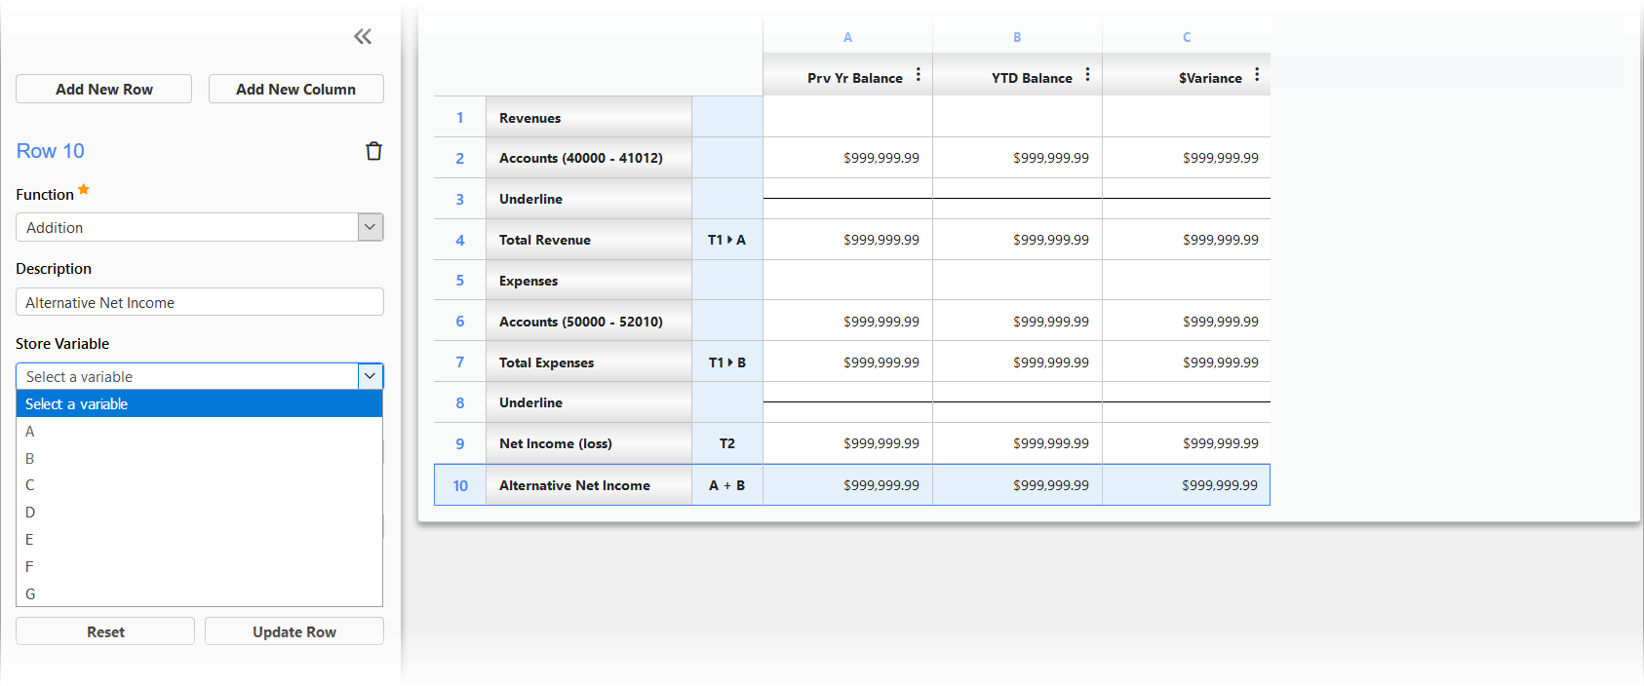This screenshot has height=686, width=1644.
Task: Select 'Accounts (50000 - 52010)' row
Action: tap(589, 322)
